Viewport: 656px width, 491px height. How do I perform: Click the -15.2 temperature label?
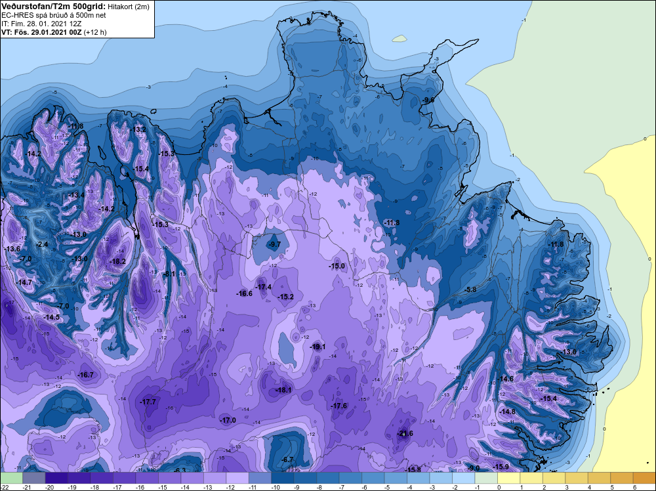[286, 297]
